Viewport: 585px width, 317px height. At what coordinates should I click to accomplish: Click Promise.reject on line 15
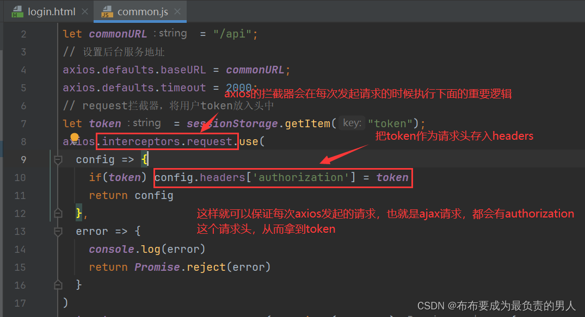click(x=176, y=266)
